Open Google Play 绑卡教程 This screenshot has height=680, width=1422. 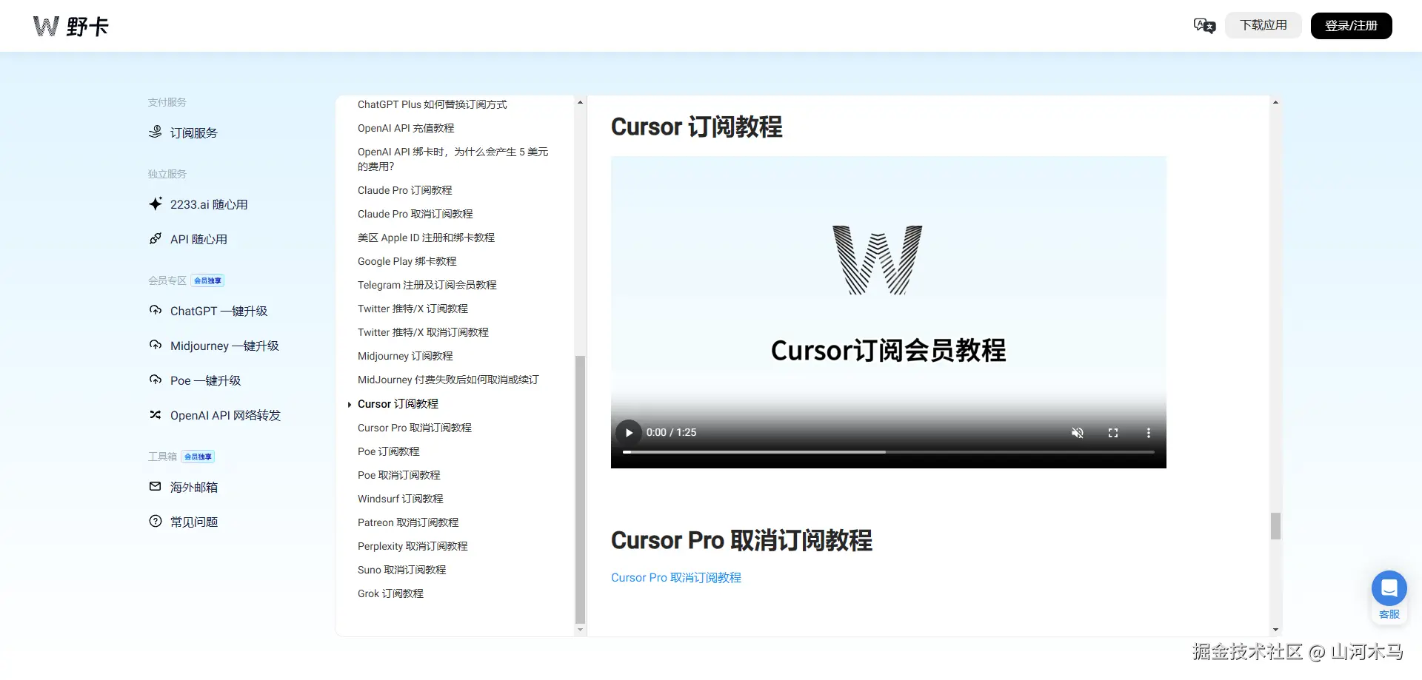[x=407, y=261]
